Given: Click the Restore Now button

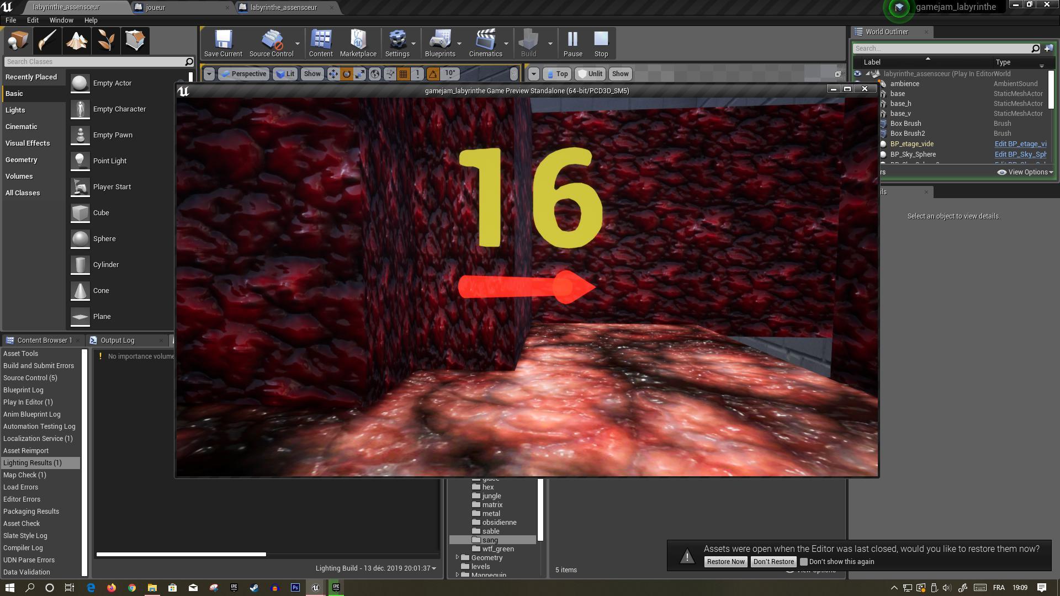Looking at the screenshot, I should pos(725,562).
